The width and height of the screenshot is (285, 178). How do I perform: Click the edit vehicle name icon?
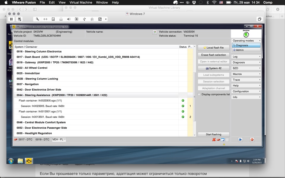point(155,32)
